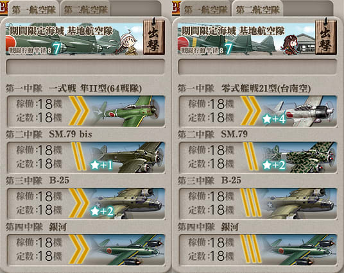Select the camouflaged SM.79 plane image

coord(299,157)
